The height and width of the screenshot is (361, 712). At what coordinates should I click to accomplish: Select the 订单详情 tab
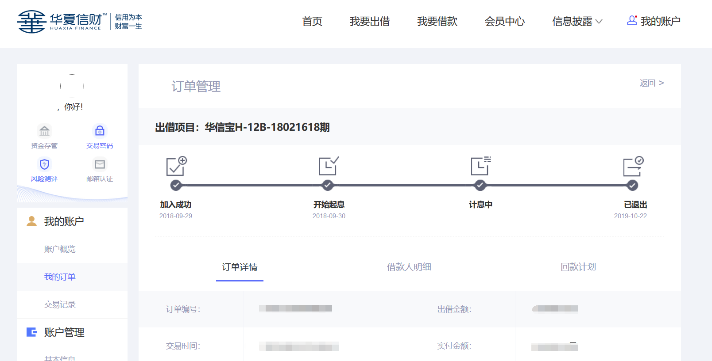[x=240, y=267]
